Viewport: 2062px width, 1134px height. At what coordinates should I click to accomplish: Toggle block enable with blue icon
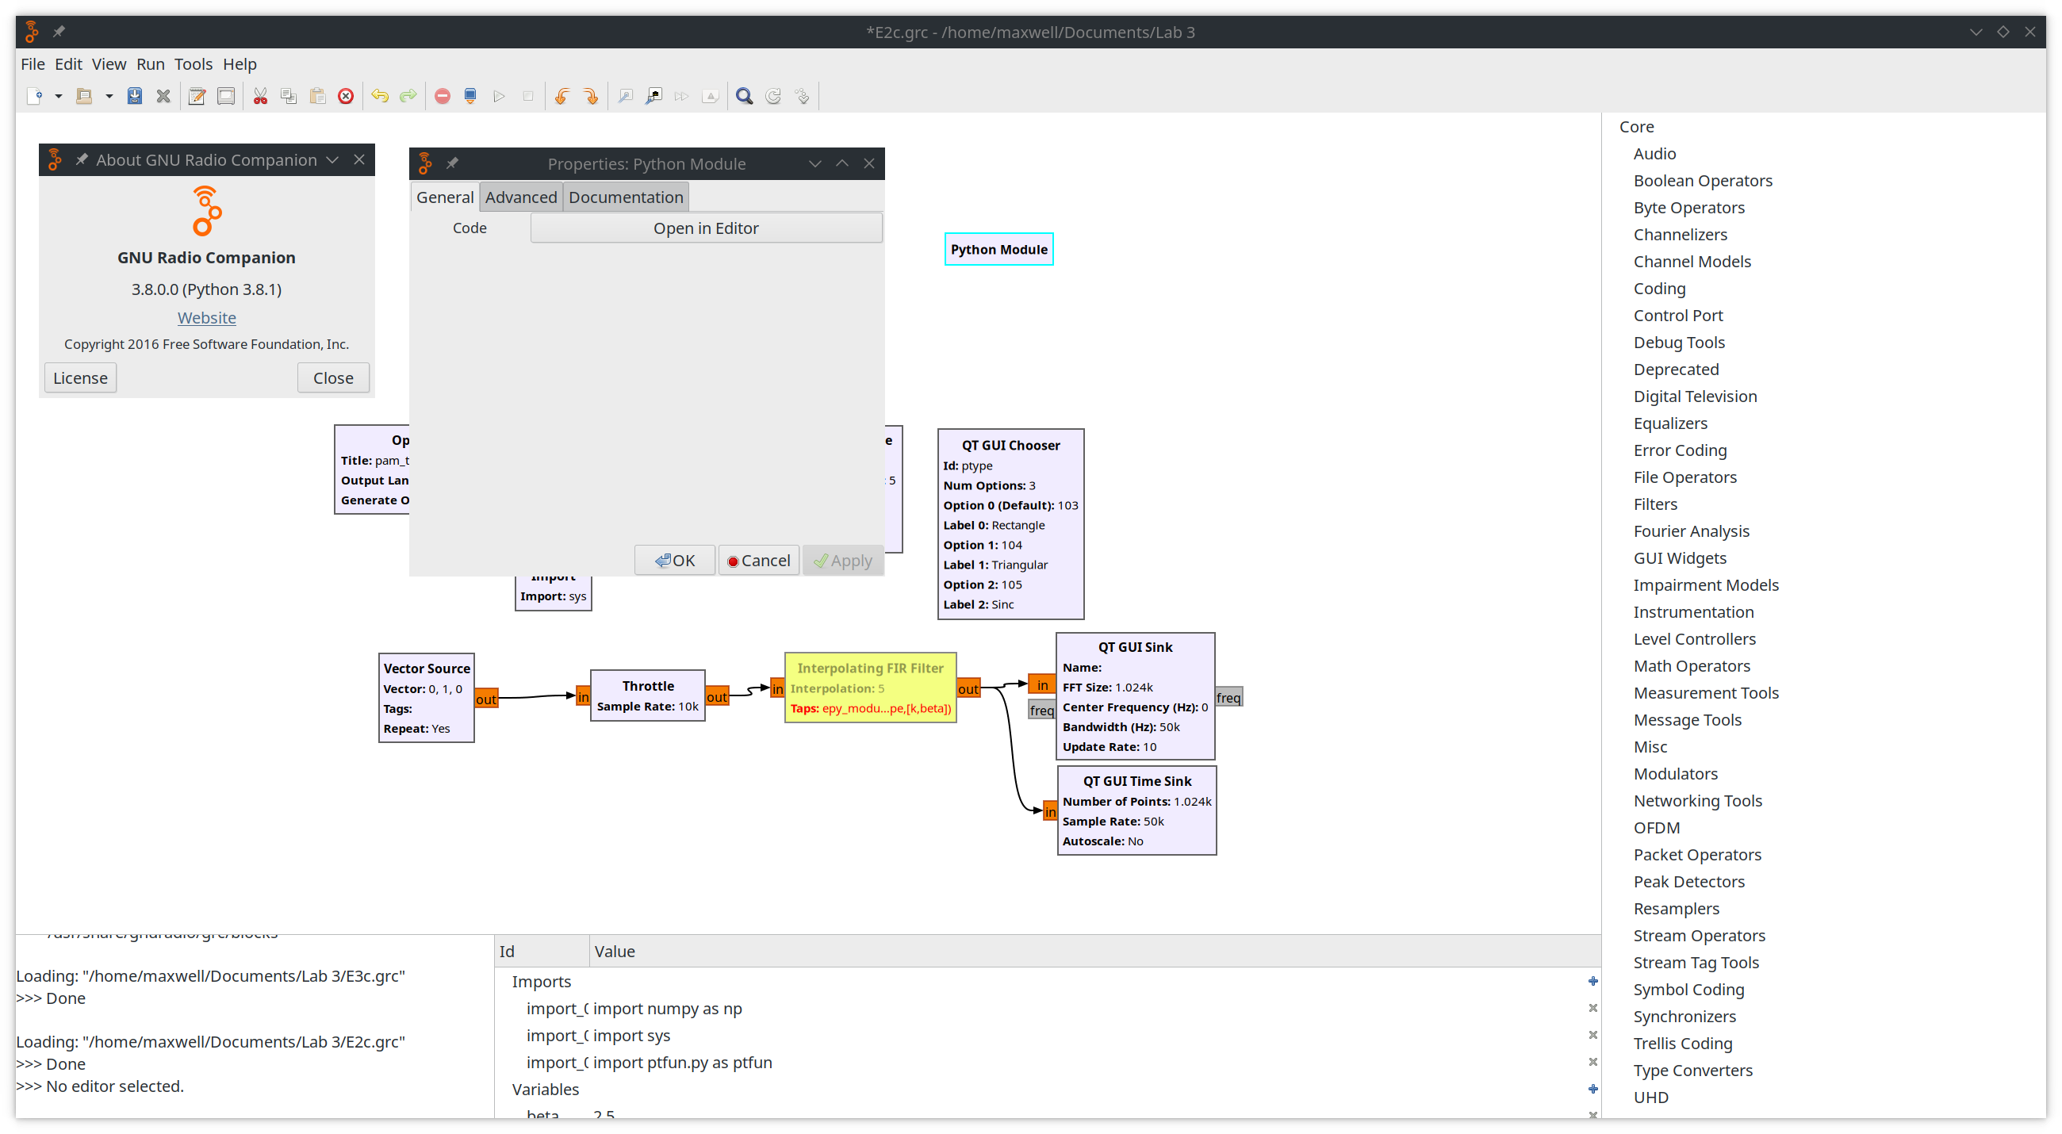(470, 96)
